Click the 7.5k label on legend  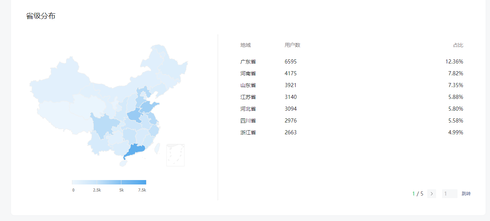click(142, 190)
